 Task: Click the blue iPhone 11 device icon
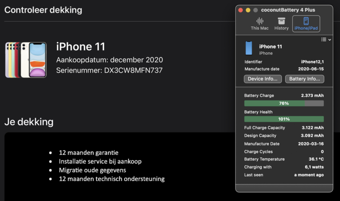(x=249, y=48)
